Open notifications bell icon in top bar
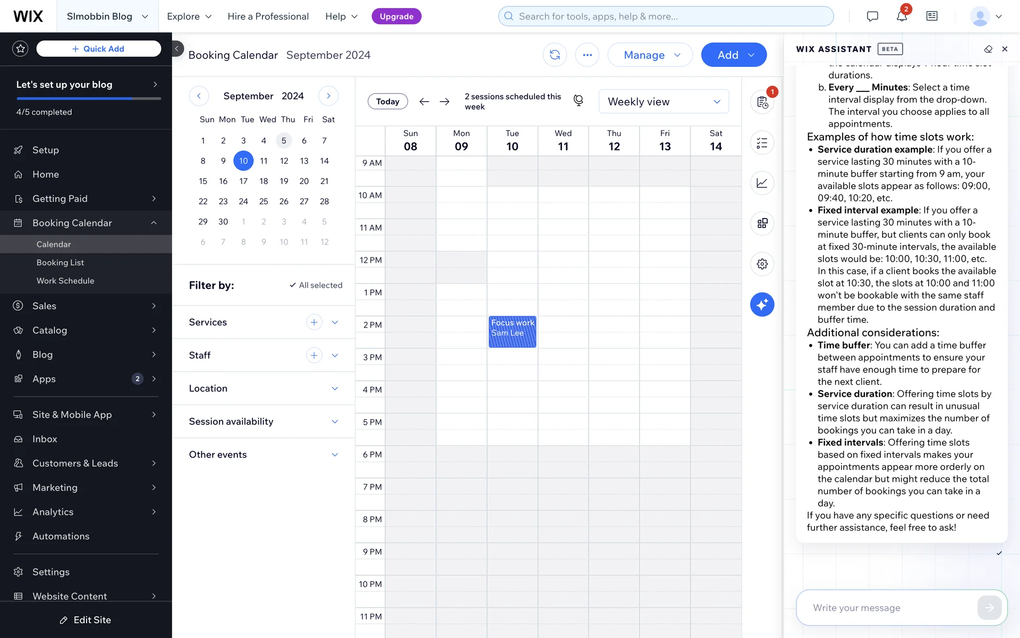Viewport: 1020px width, 638px height. tap(902, 16)
